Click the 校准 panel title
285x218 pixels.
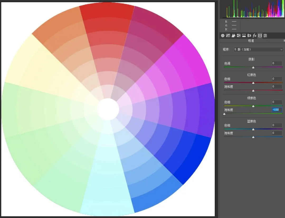click(251, 41)
